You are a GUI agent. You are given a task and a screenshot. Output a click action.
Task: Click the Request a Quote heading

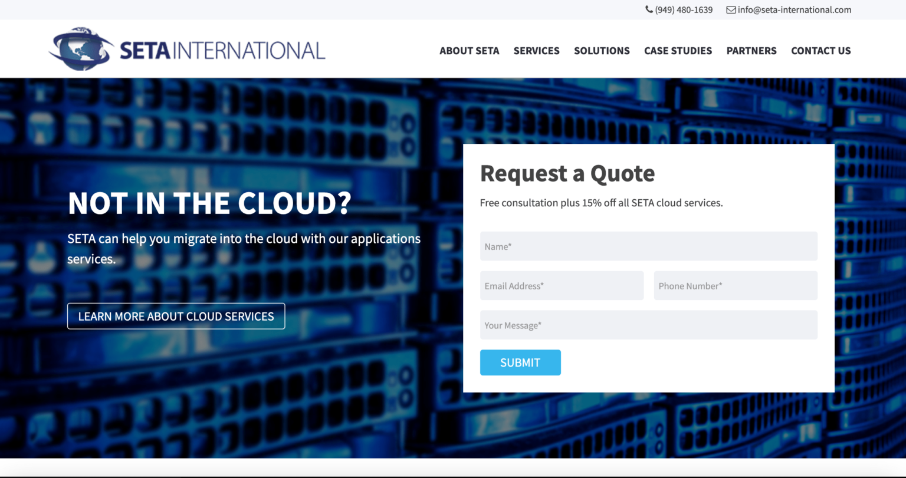(x=567, y=173)
